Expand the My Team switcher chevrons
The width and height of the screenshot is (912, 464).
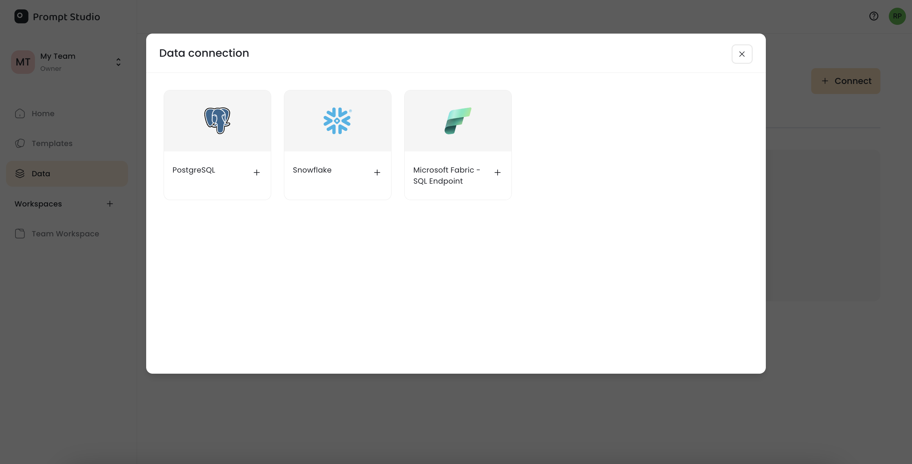coord(119,62)
